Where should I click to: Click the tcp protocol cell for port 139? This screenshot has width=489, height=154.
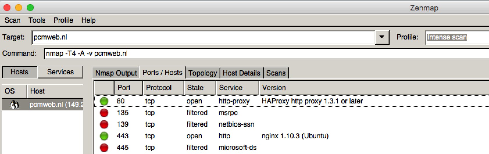150,124
